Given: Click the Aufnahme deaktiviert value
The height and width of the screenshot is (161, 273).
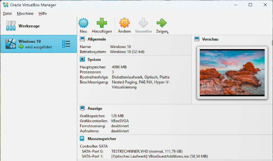Looking at the screenshot, I should click(120, 131).
